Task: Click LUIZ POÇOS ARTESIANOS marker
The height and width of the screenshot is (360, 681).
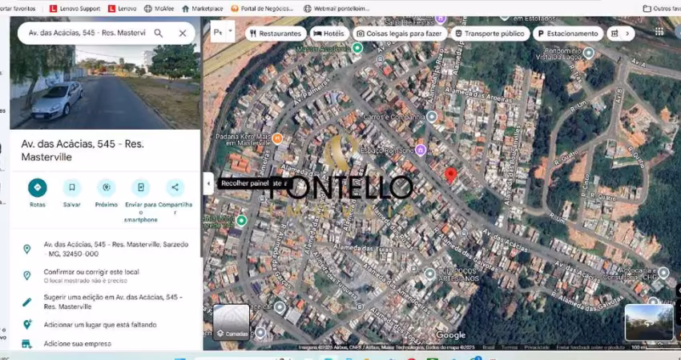Action: (429, 274)
